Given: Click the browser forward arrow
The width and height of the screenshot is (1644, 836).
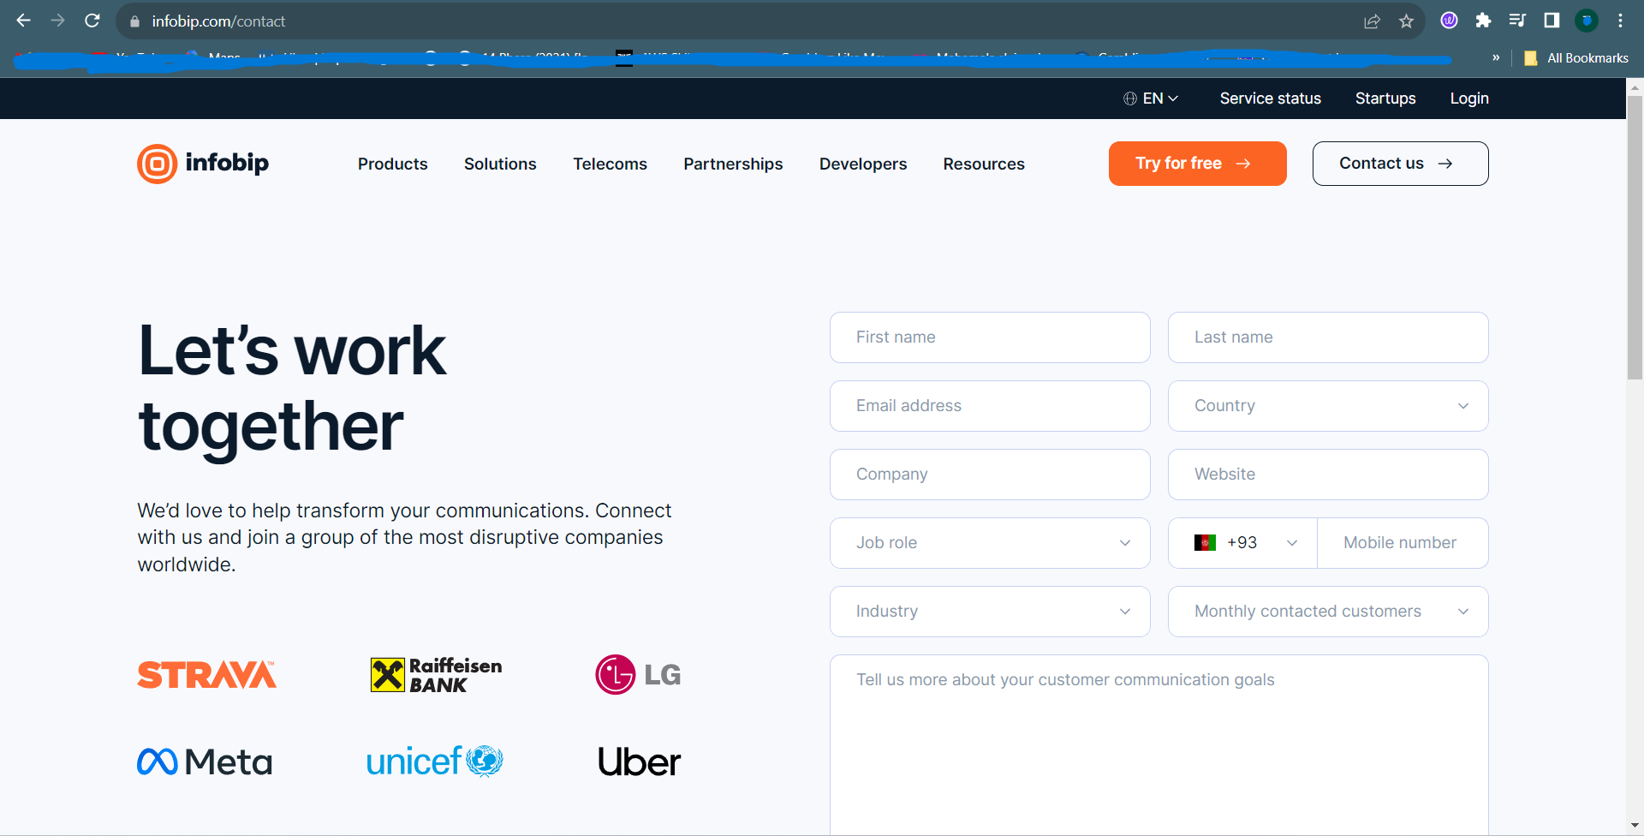Looking at the screenshot, I should pos(57,21).
